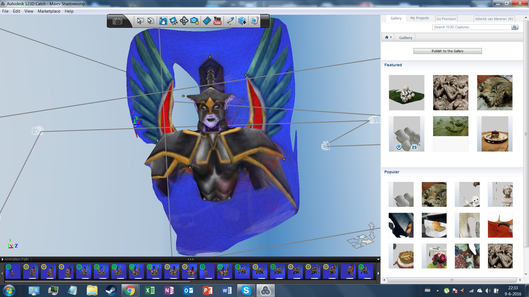Viewport: 529px width, 297px height.
Task: Click the search magnifier button
Action: pyautogui.click(x=515, y=27)
